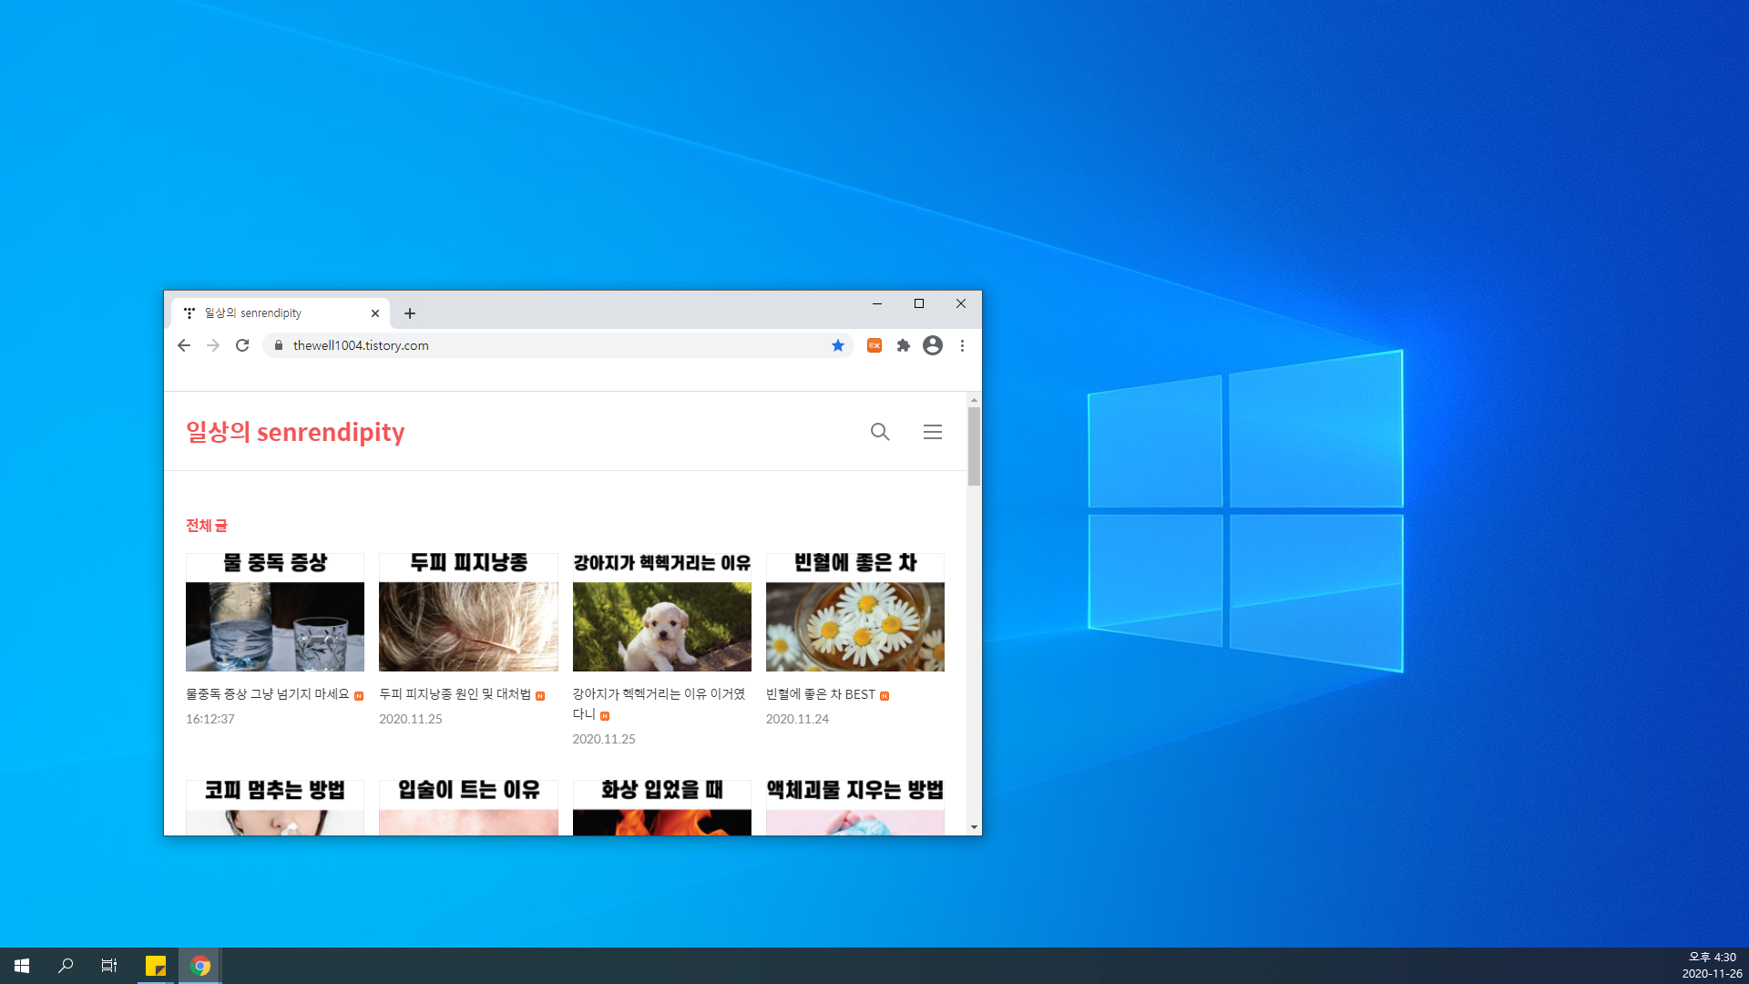Open 빈혈에 좋은 차 BEST post

[820, 694]
